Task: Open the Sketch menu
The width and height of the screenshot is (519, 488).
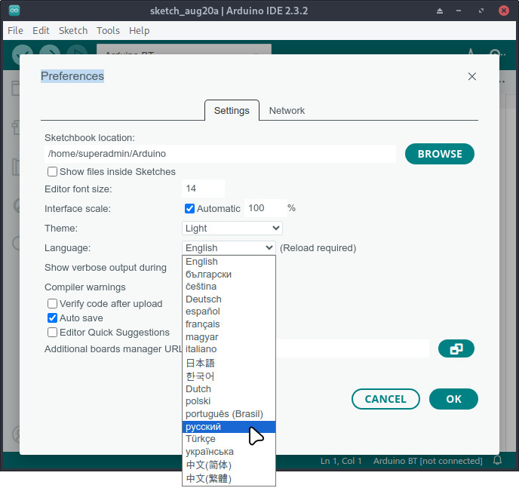Action: (x=73, y=31)
